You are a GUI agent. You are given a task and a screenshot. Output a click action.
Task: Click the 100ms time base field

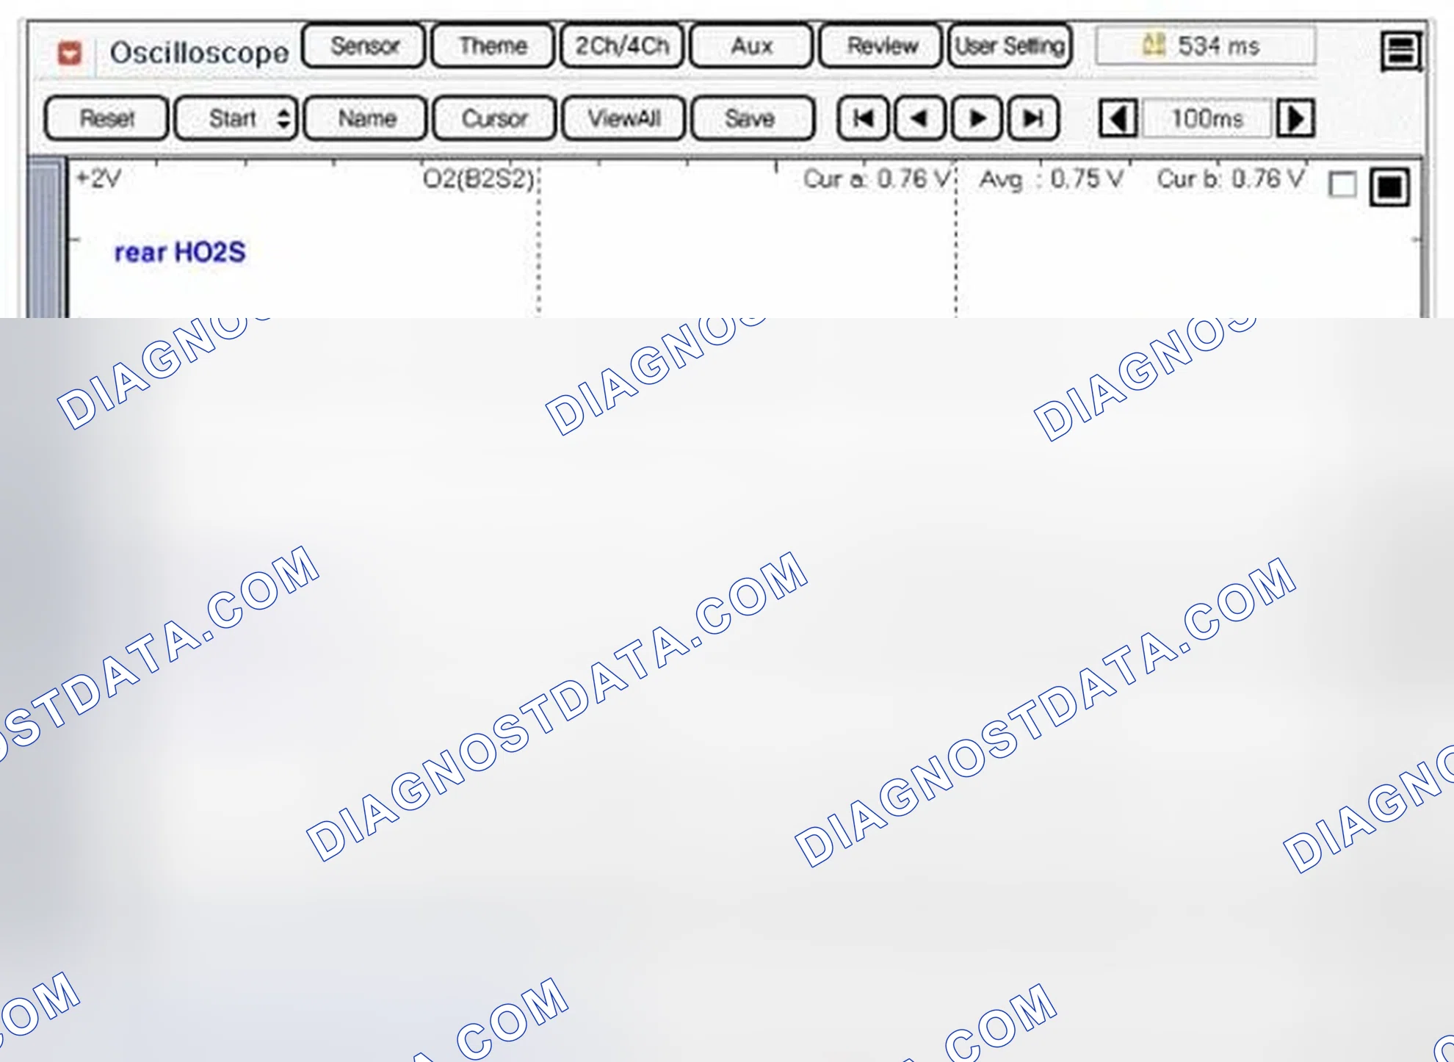(x=1207, y=118)
